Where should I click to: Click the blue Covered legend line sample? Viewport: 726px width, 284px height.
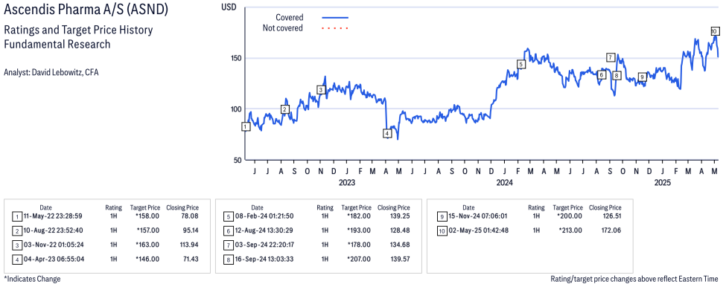coord(335,18)
